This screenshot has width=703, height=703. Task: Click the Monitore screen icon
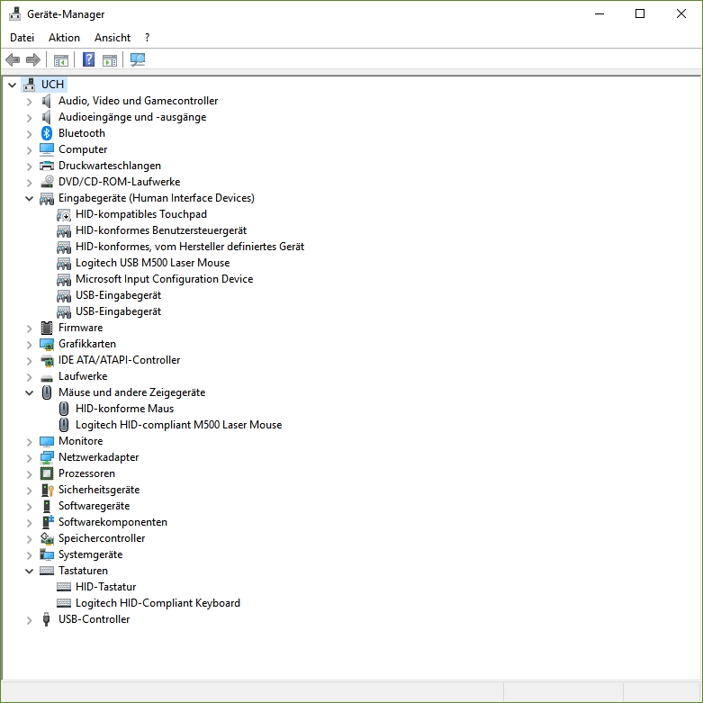[x=47, y=441]
